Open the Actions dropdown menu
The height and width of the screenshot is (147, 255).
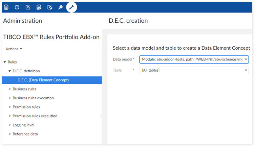click(14, 49)
